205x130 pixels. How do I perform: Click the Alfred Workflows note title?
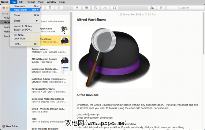pos(91,20)
